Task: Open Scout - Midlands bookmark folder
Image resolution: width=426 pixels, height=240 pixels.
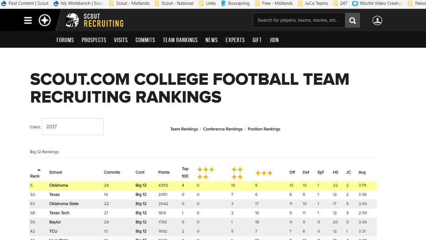Action: pyautogui.click(x=129, y=3)
